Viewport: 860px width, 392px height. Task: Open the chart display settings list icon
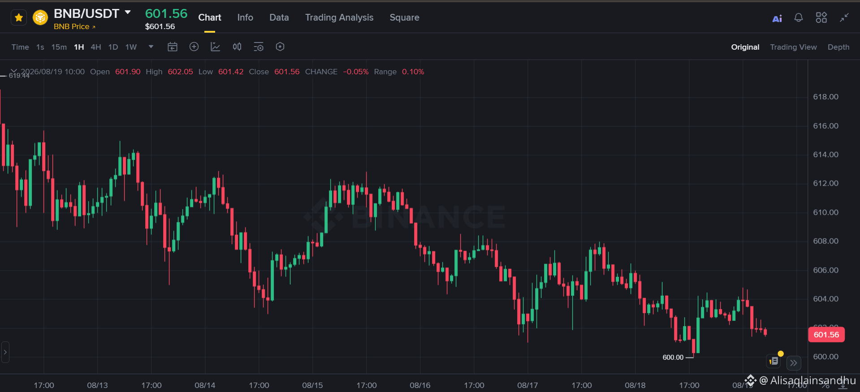[x=259, y=47]
